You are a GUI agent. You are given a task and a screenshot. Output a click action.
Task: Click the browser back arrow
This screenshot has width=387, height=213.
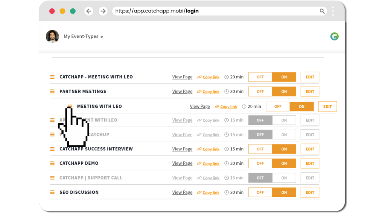point(89,11)
